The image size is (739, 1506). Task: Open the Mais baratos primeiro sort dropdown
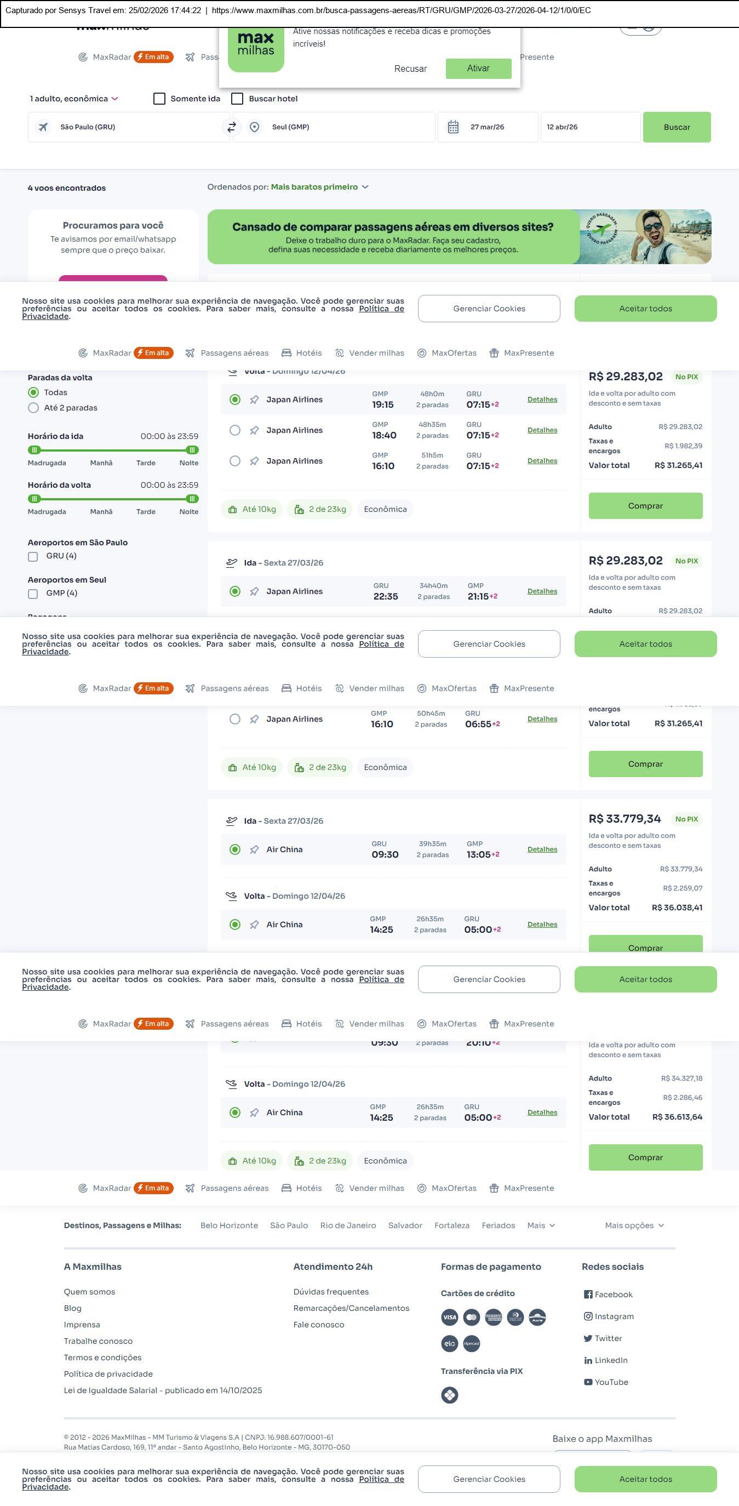[x=319, y=187]
